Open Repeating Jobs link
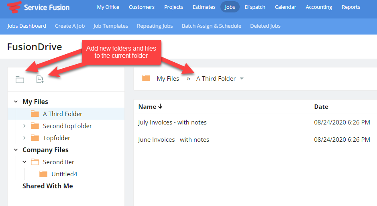The image size is (377, 206). (155, 26)
